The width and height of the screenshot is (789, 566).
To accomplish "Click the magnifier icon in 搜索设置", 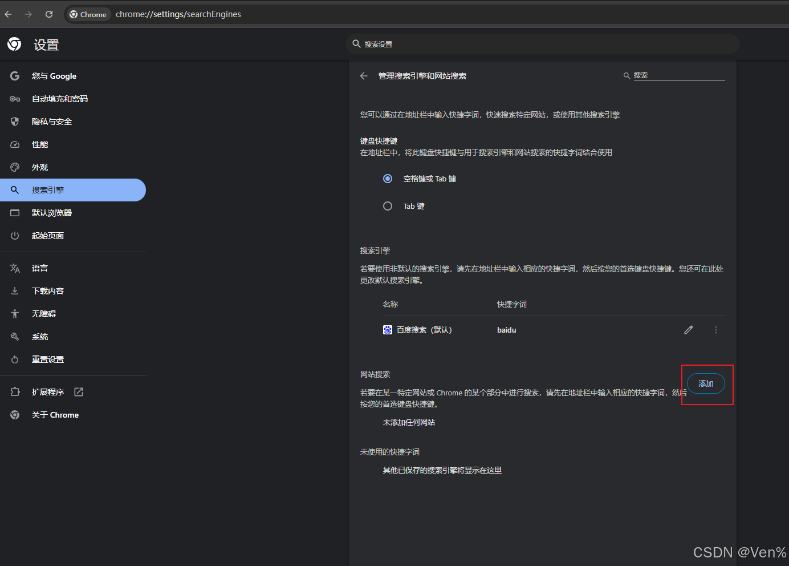I will pyautogui.click(x=356, y=44).
